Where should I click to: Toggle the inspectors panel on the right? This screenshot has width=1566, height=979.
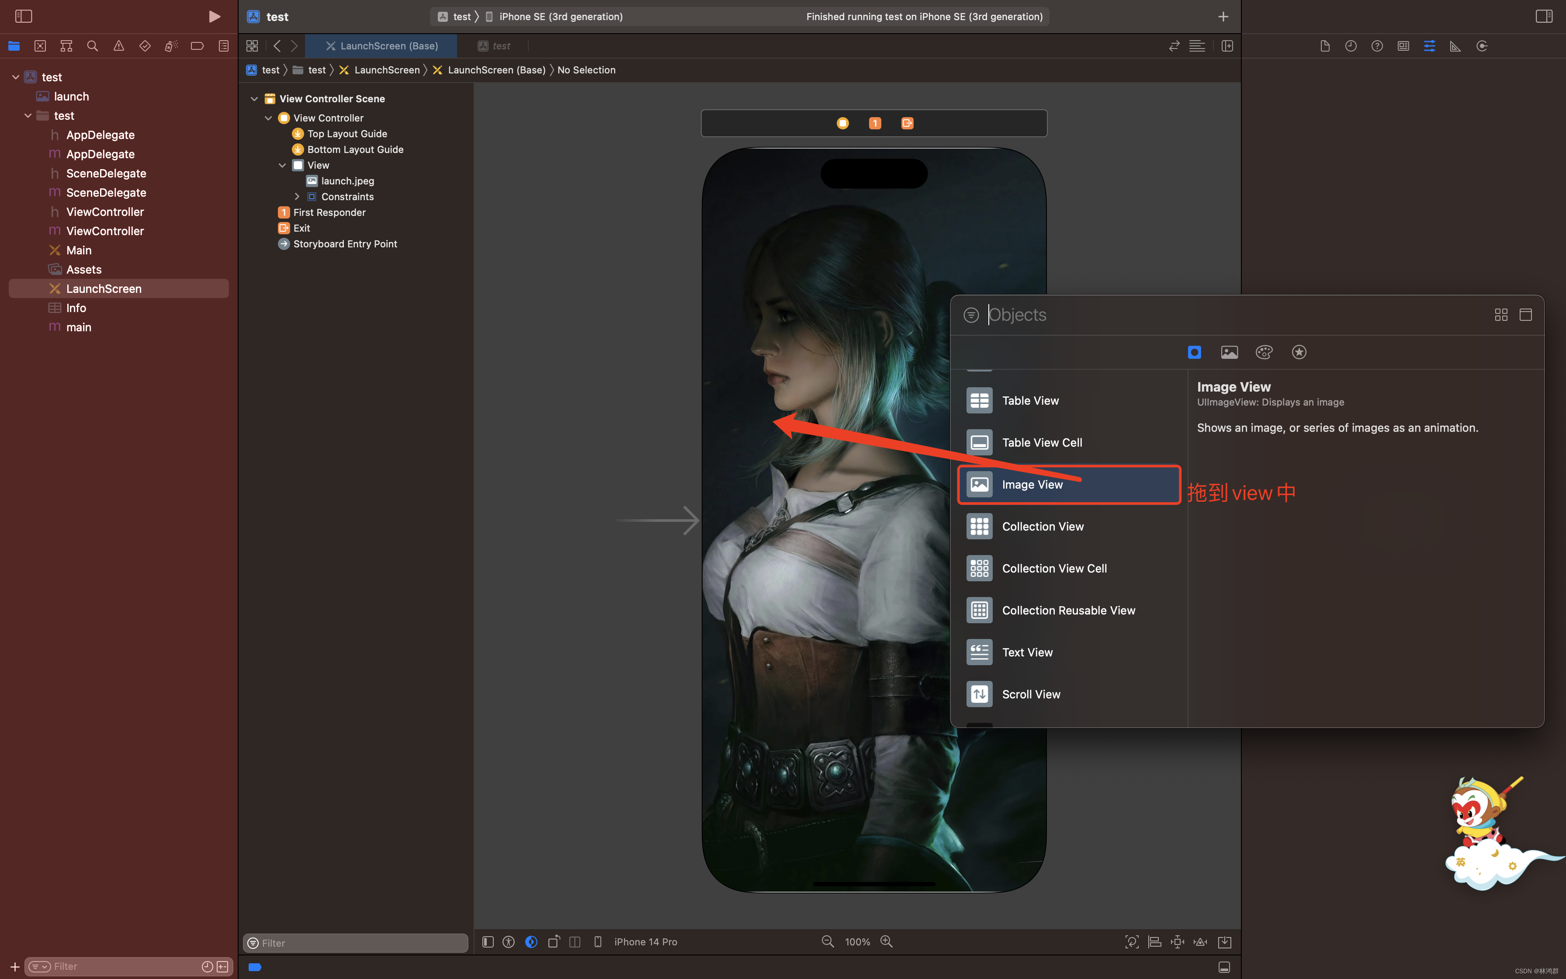(1543, 16)
